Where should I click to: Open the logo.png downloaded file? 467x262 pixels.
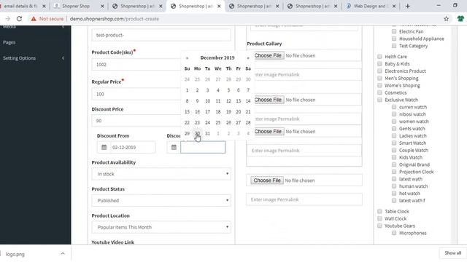click(x=15, y=254)
